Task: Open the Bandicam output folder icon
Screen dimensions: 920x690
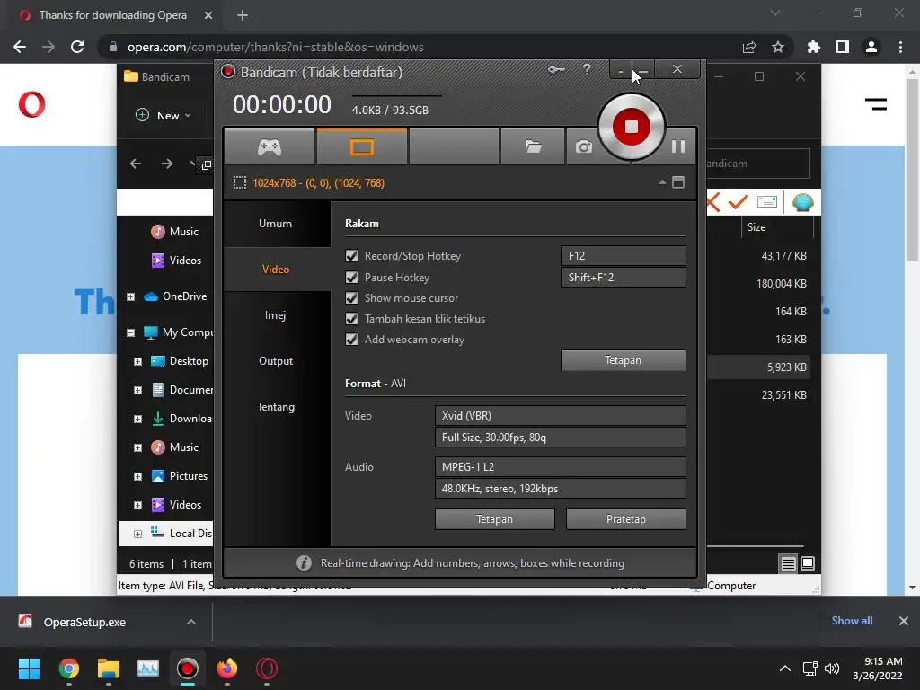Action: pos(533,146)
